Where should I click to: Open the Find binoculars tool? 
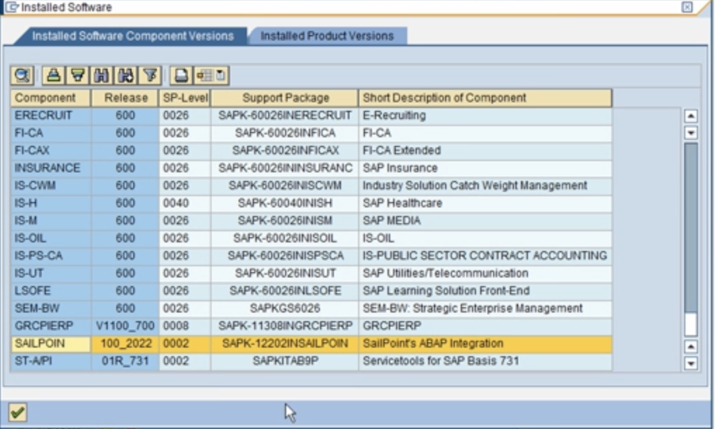pos(102,75)
